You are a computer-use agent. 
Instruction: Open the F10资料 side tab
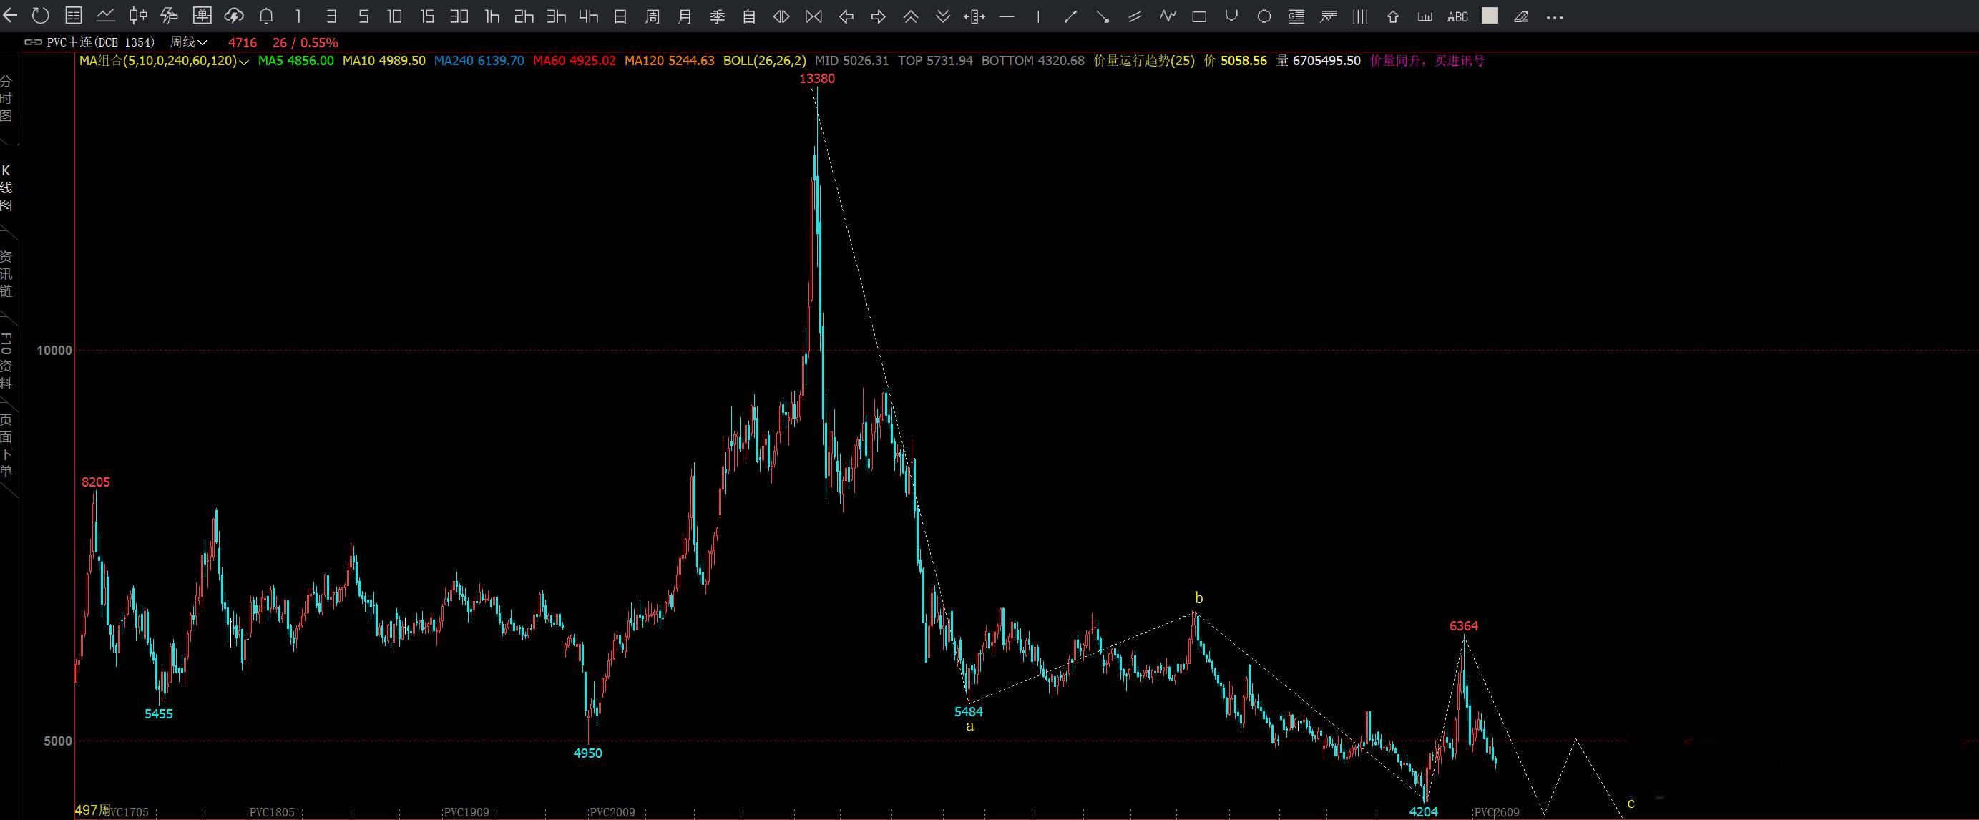pos(7,361)
